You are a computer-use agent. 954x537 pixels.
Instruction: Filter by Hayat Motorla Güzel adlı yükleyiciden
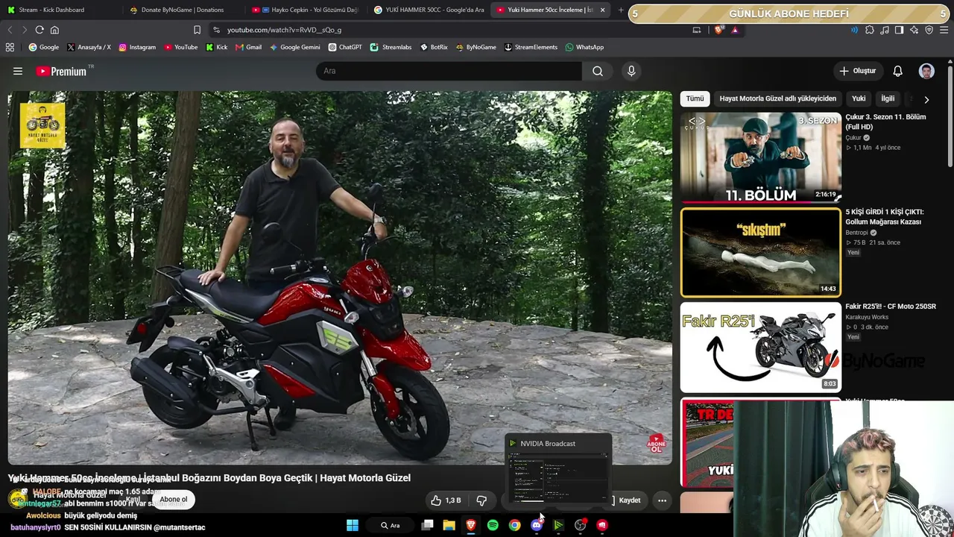(777, 98)
